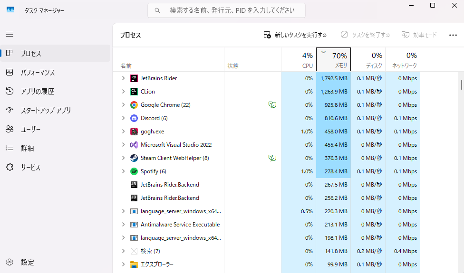Click the Discord app icon

click(134, 118)
